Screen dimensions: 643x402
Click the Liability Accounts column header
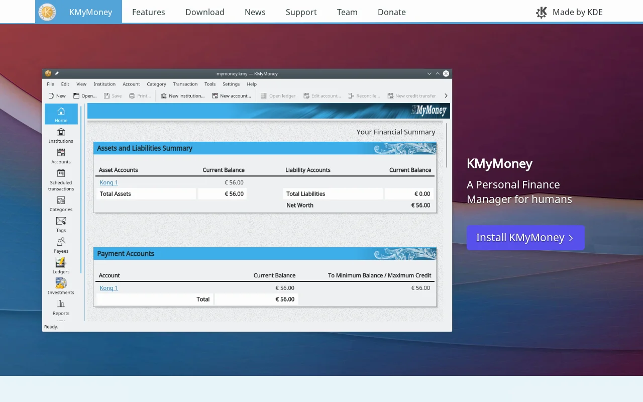click(308, 170)
